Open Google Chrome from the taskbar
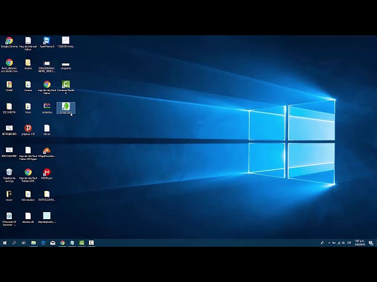377x282 pixels. (x=62, y=243)
